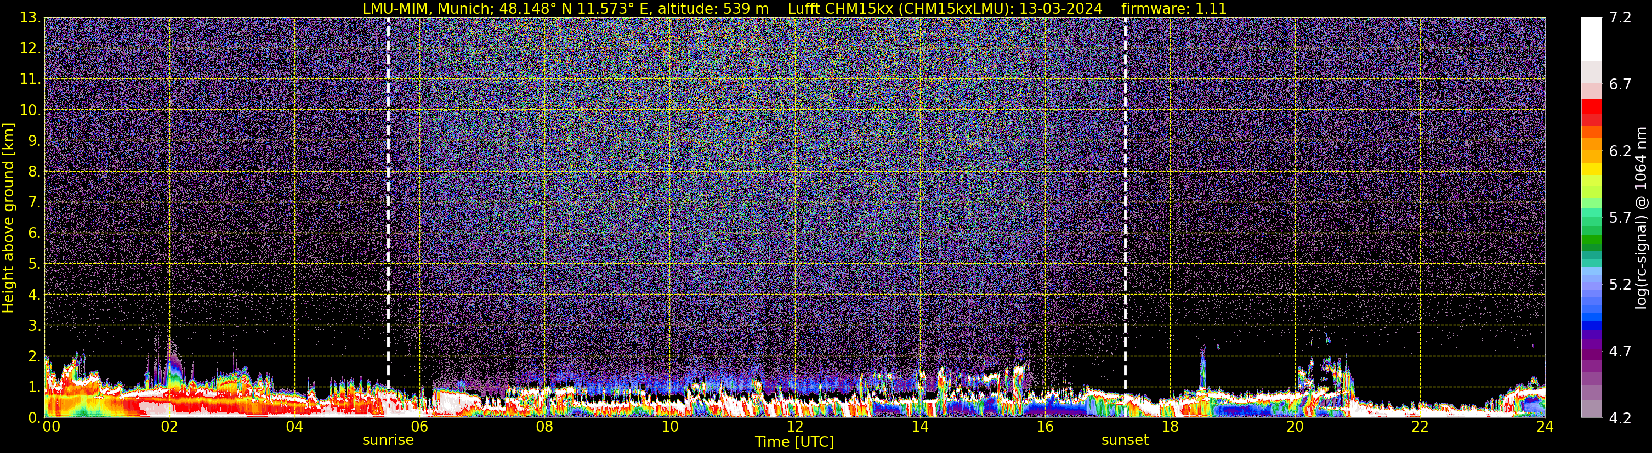The height and width of the screenshot is (453, 1652).
Task: Click the time axis tick label 00
Action: [52, 427]
